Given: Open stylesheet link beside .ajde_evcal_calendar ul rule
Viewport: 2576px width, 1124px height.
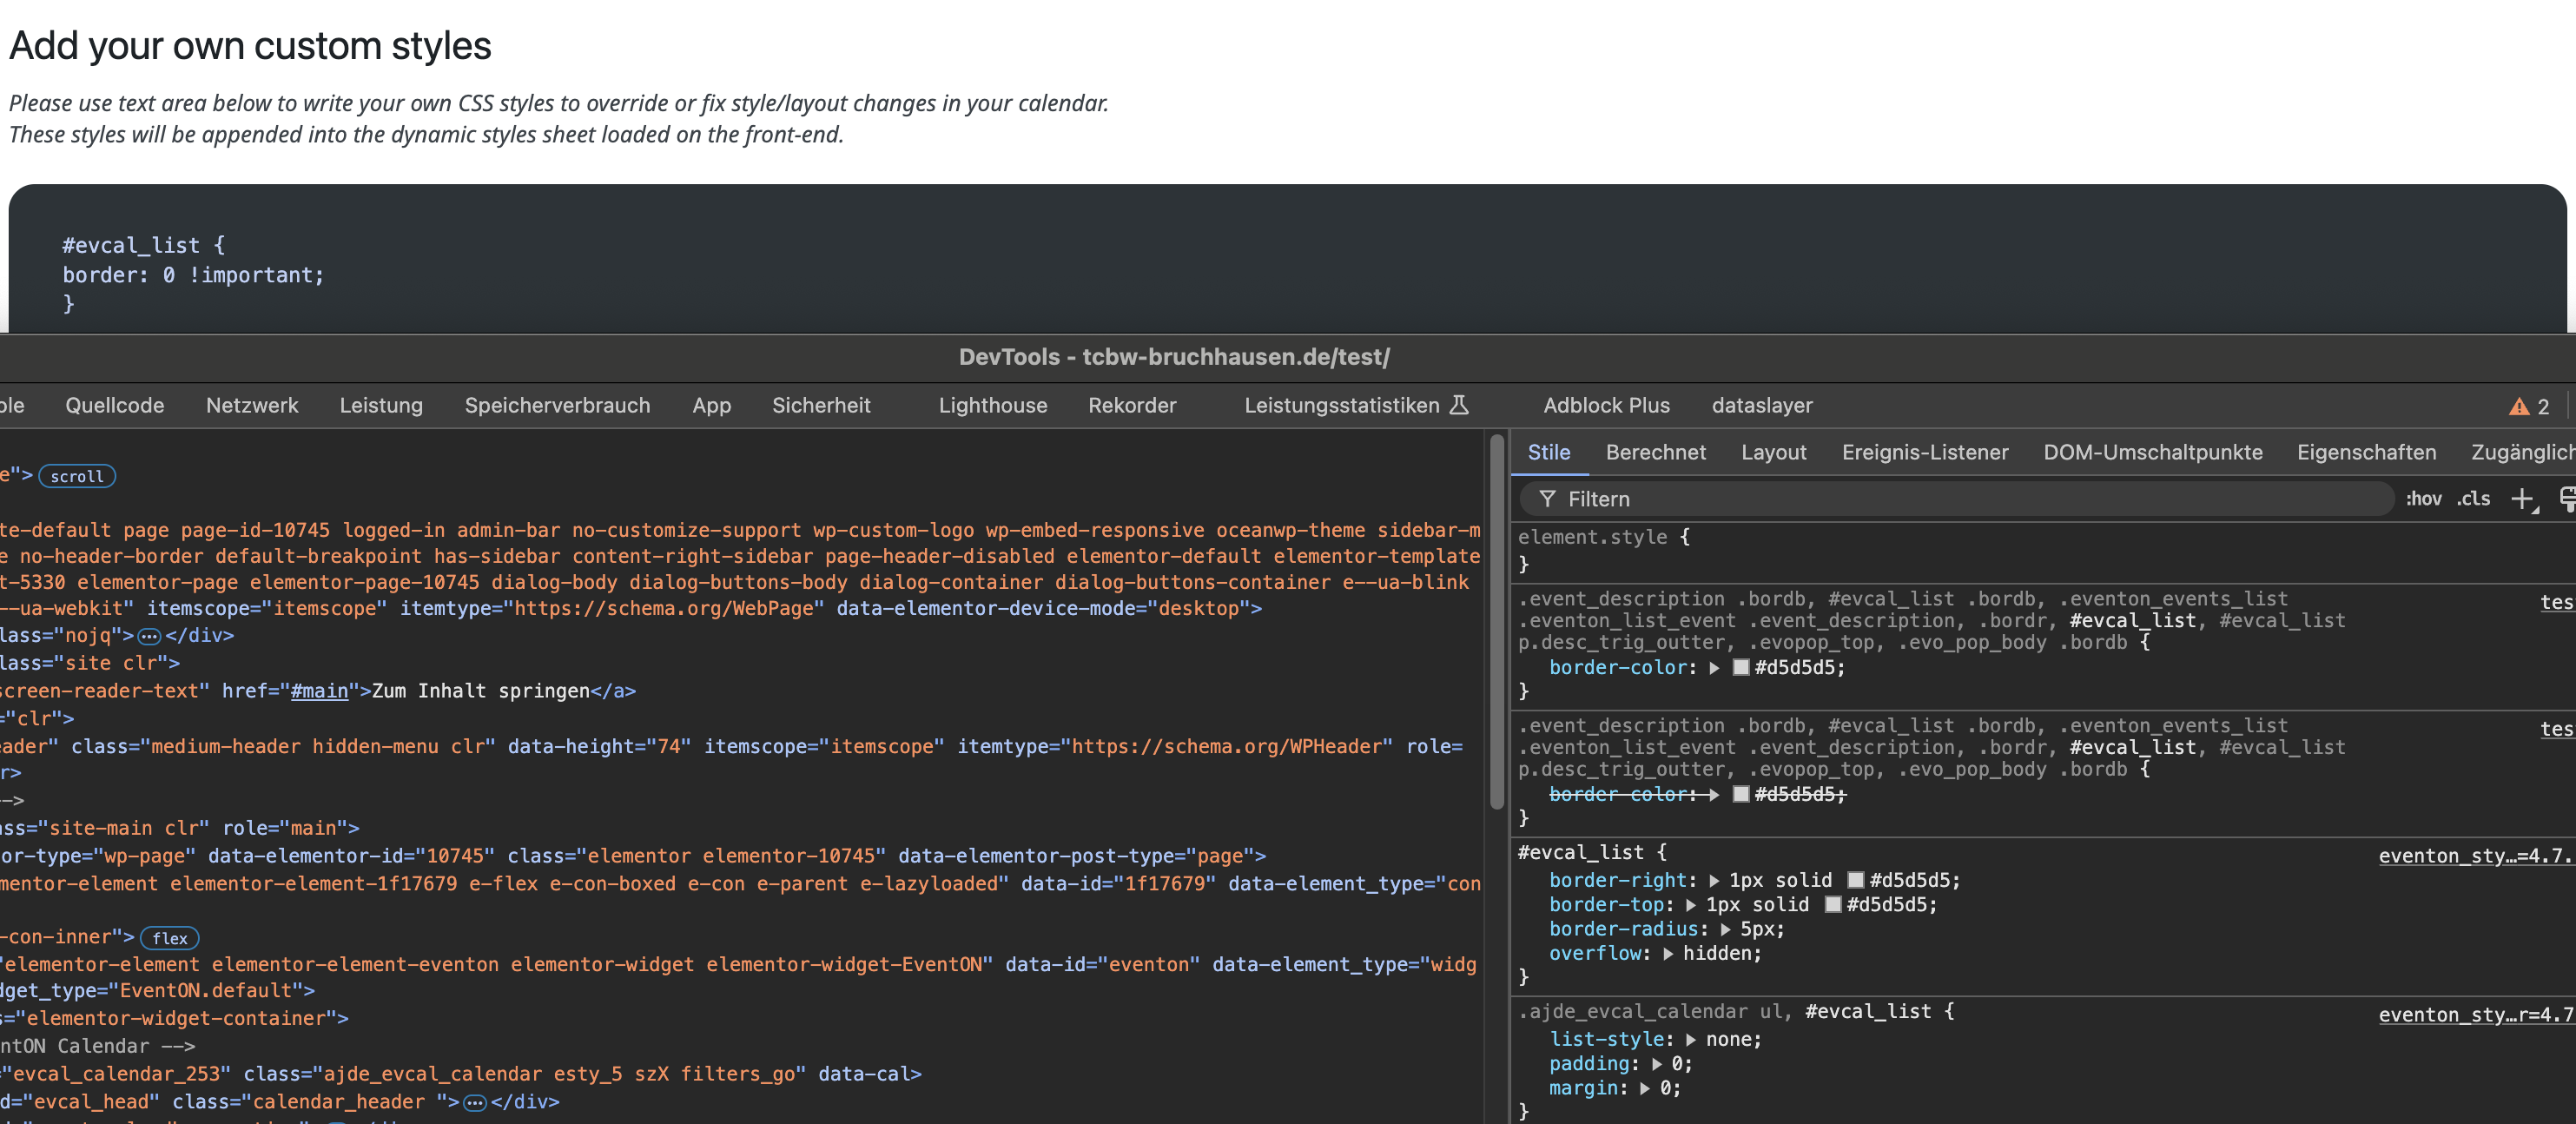Looking at the screenshot, I should click(x=2476, y=1015).
